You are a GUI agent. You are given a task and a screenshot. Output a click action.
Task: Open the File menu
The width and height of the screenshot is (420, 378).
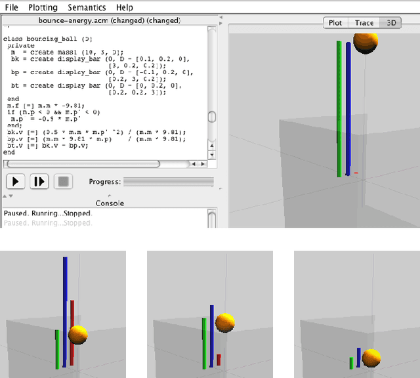(12, 8)
